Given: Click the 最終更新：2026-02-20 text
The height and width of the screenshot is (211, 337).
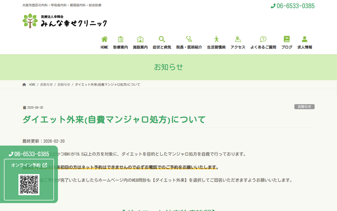Looking at the screenshot, I should [x=43, y=141].
